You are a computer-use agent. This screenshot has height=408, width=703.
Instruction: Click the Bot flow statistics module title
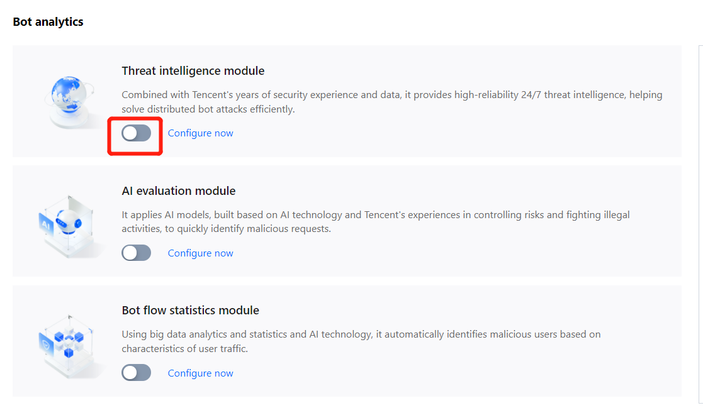190,311
